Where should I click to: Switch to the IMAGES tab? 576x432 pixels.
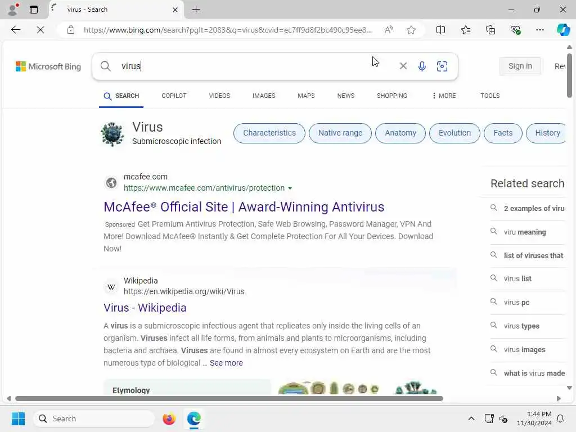[264, 96]
